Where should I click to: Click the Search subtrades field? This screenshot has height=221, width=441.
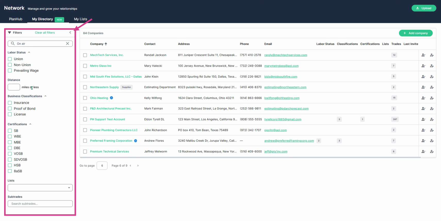point(40,204)
